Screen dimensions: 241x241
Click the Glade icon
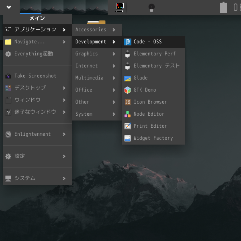tap(127, 78)
